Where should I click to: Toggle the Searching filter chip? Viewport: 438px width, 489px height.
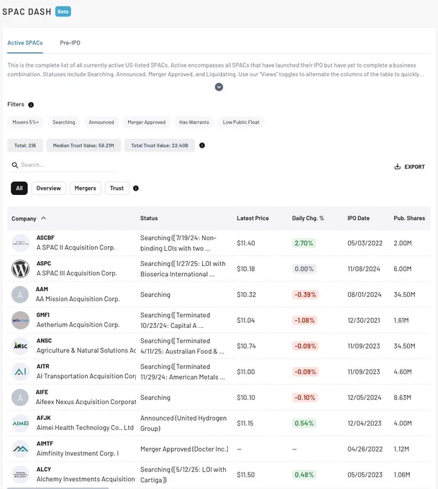[64, 122]
